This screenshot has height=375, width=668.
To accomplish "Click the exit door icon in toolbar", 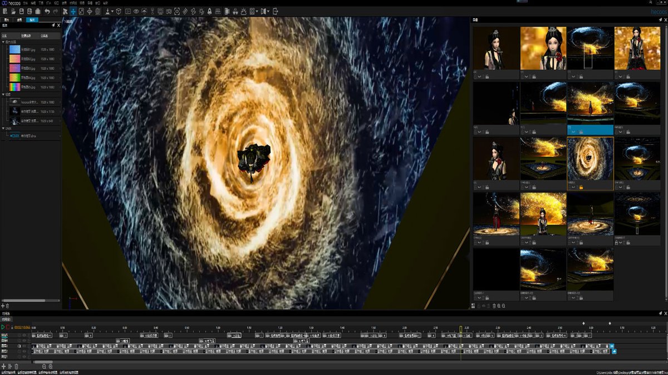I will pos(276,11).
